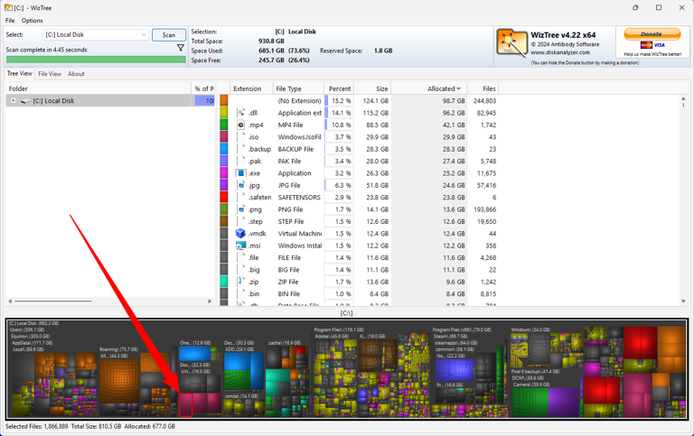Switch to the Tree View tab

[20, 73]
